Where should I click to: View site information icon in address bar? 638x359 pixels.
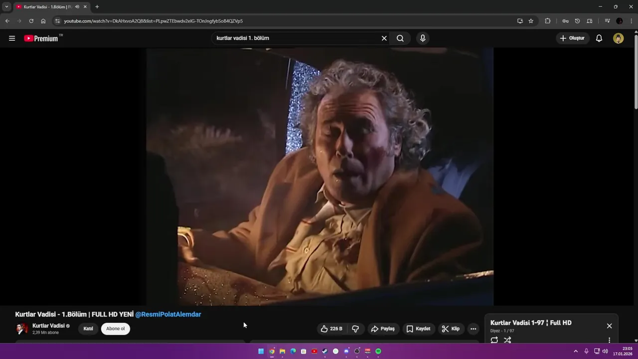pos(57,21)
